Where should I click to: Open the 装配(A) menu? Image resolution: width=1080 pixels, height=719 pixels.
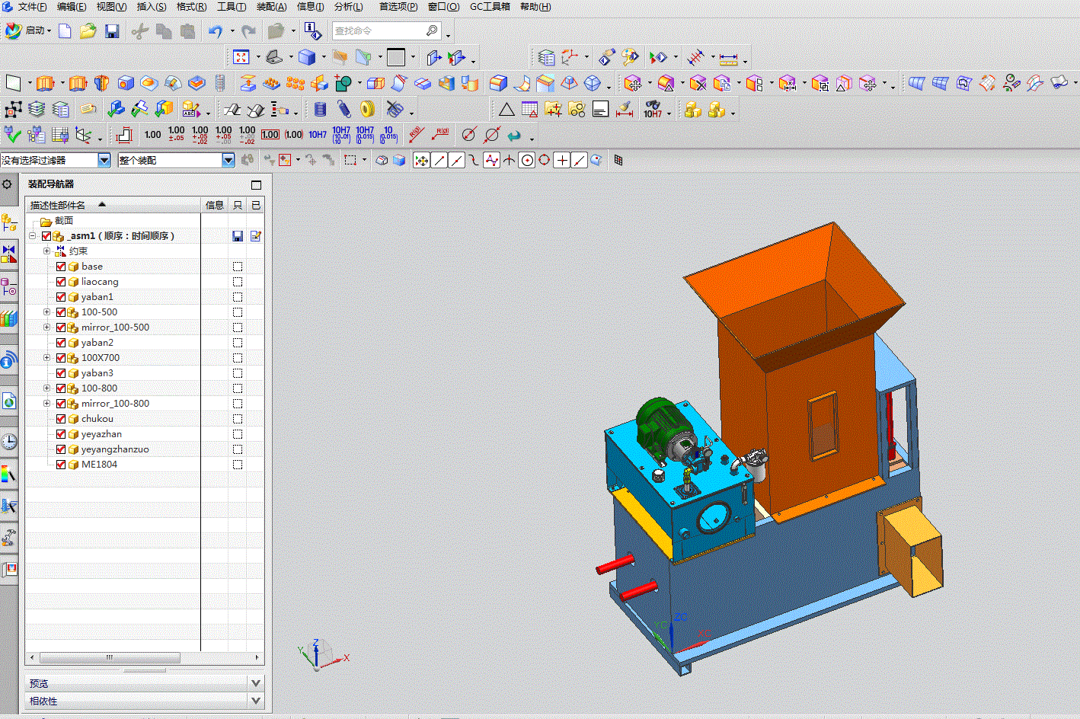click(271, 7)
